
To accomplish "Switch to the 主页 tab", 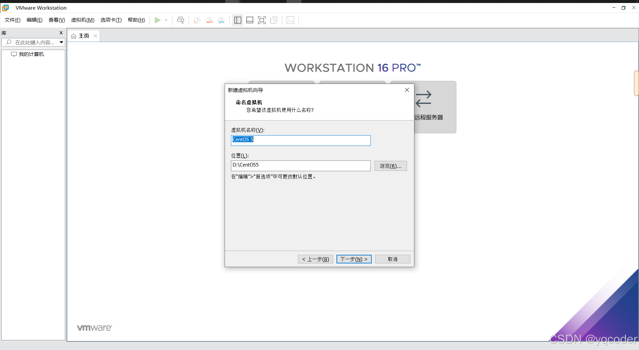I will [x=84, y=36].
